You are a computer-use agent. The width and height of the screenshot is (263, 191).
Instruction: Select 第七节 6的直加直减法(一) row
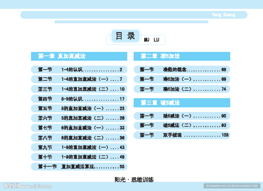[x=79, y=128]
